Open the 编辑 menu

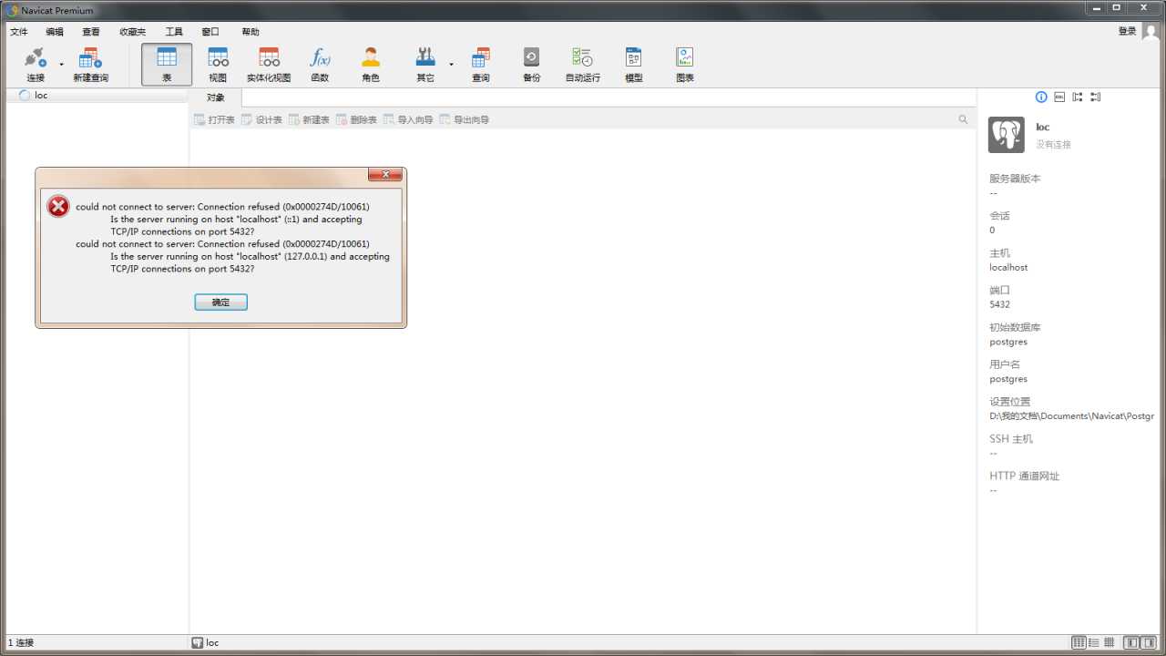pos(55,32)
